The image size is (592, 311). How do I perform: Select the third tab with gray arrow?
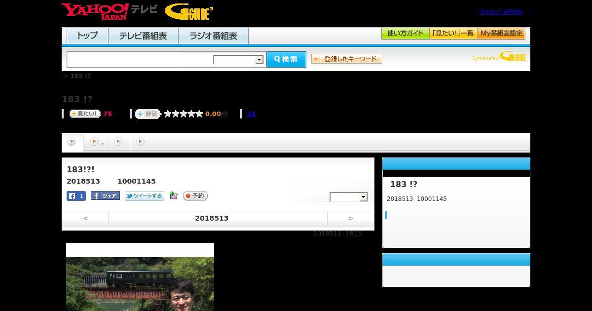point(118,142)
